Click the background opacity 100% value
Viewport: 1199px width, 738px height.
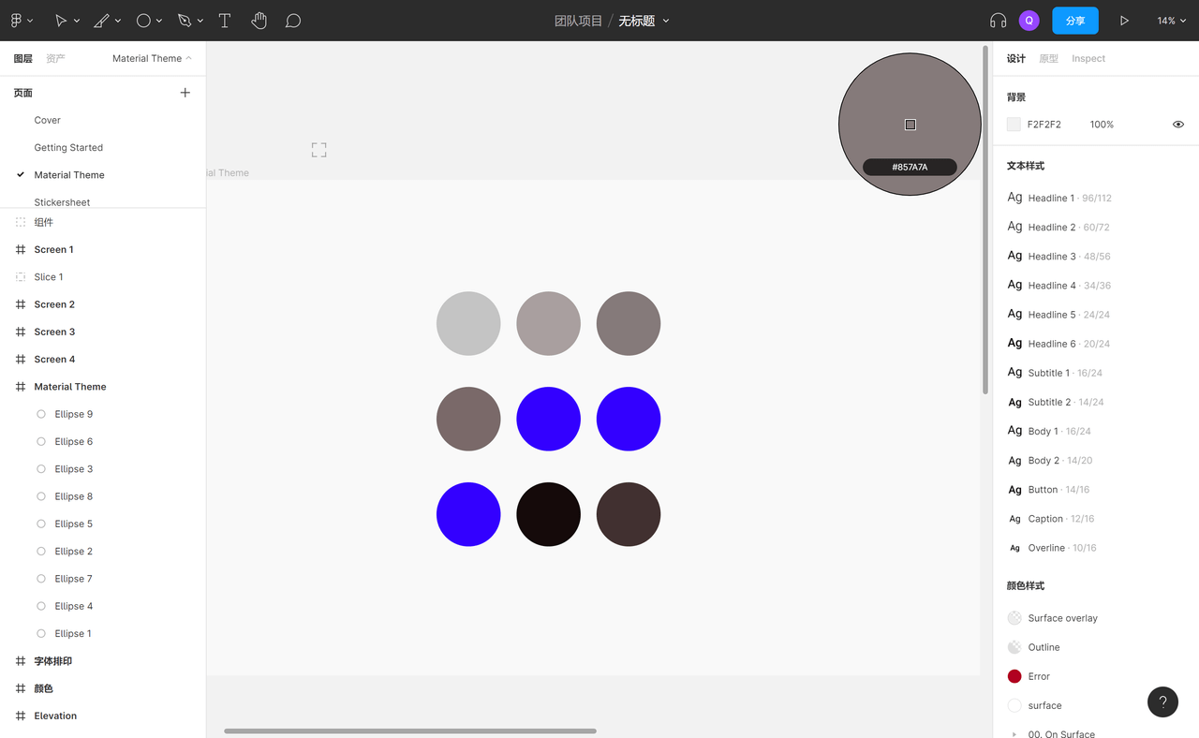(x=1102, y=125)
